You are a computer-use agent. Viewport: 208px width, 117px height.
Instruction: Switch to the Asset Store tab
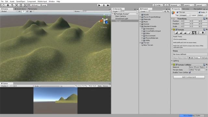(x=20, y=9)
